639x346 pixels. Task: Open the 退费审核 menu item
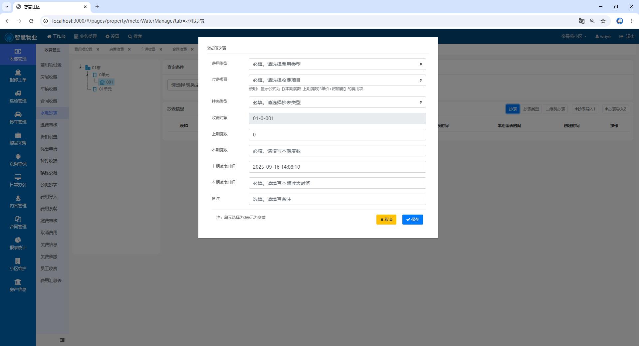click(49, 125)
